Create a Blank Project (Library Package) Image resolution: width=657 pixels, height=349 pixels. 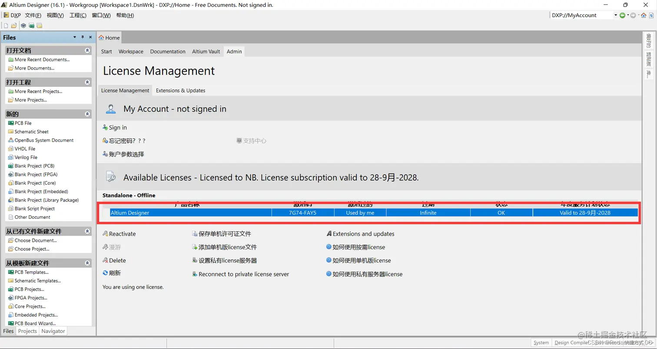click(43, 200)
